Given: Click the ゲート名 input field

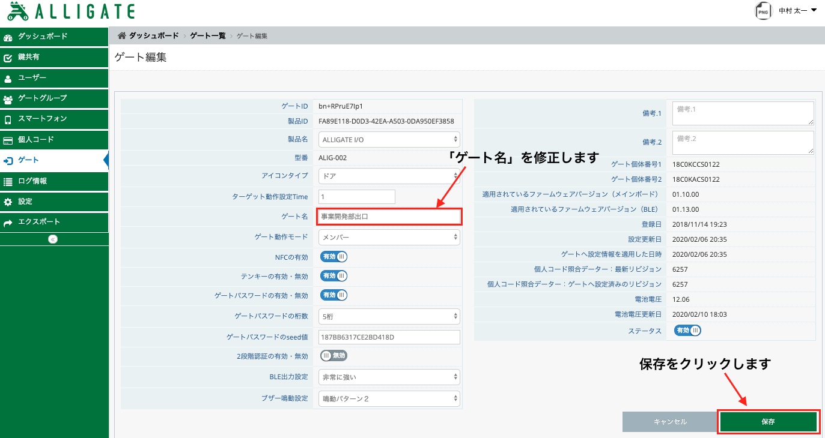Looking at the screenshot, I should click(x=389, y=217).
